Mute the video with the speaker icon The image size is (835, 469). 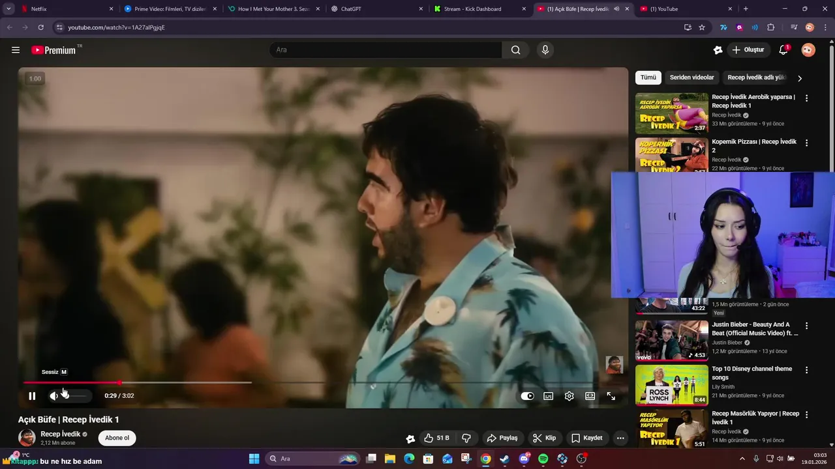click(x=54, y=396)
